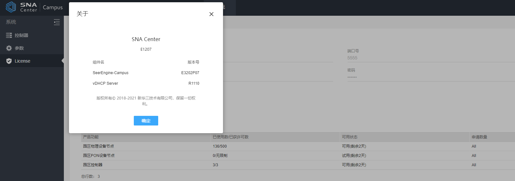Screen dimensions: 515x181
Task: Select version R1110 in the dialog
Action: click(194, 83)
